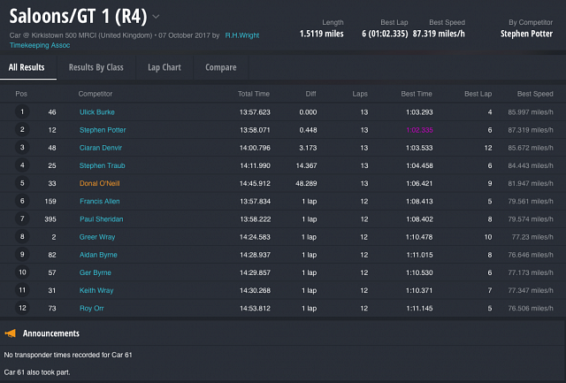Click the Best Lap column header
The image size is (566, 383).
[x=478, y=94]
